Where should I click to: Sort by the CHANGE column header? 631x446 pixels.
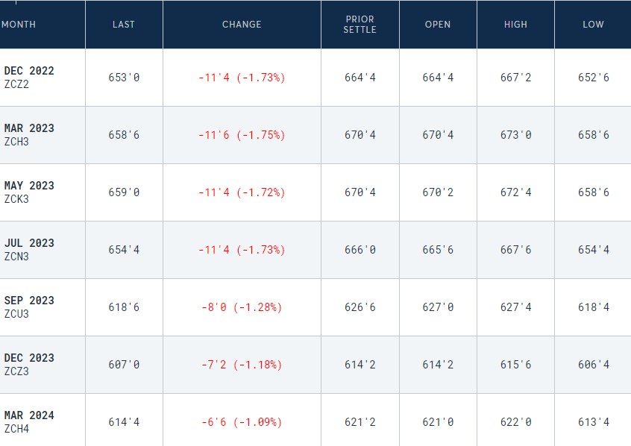242,25
